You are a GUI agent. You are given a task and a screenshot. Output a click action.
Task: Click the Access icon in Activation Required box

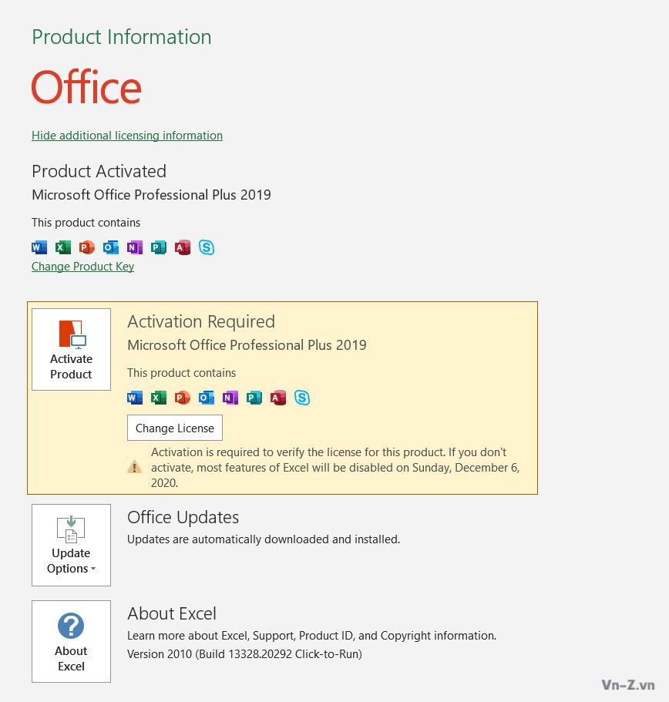(278, 398)
